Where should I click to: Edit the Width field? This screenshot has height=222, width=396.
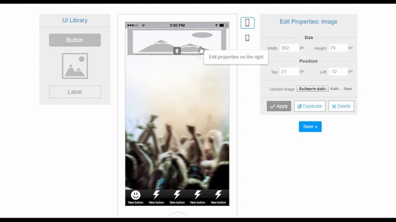[289, 48]
